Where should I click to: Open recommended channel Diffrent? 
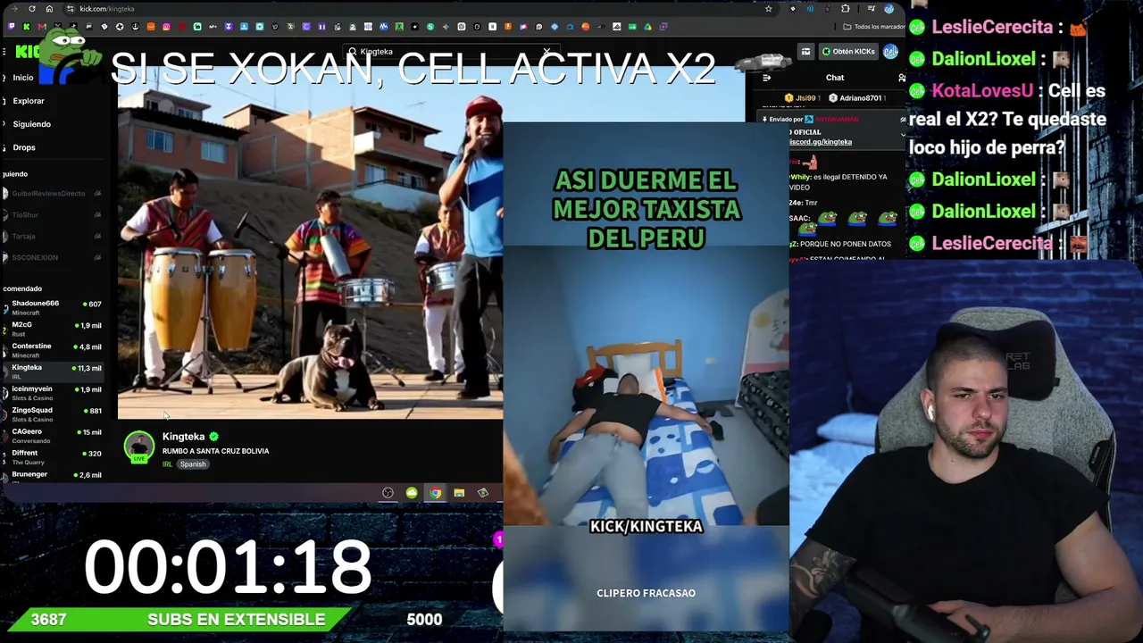(53, 457)
